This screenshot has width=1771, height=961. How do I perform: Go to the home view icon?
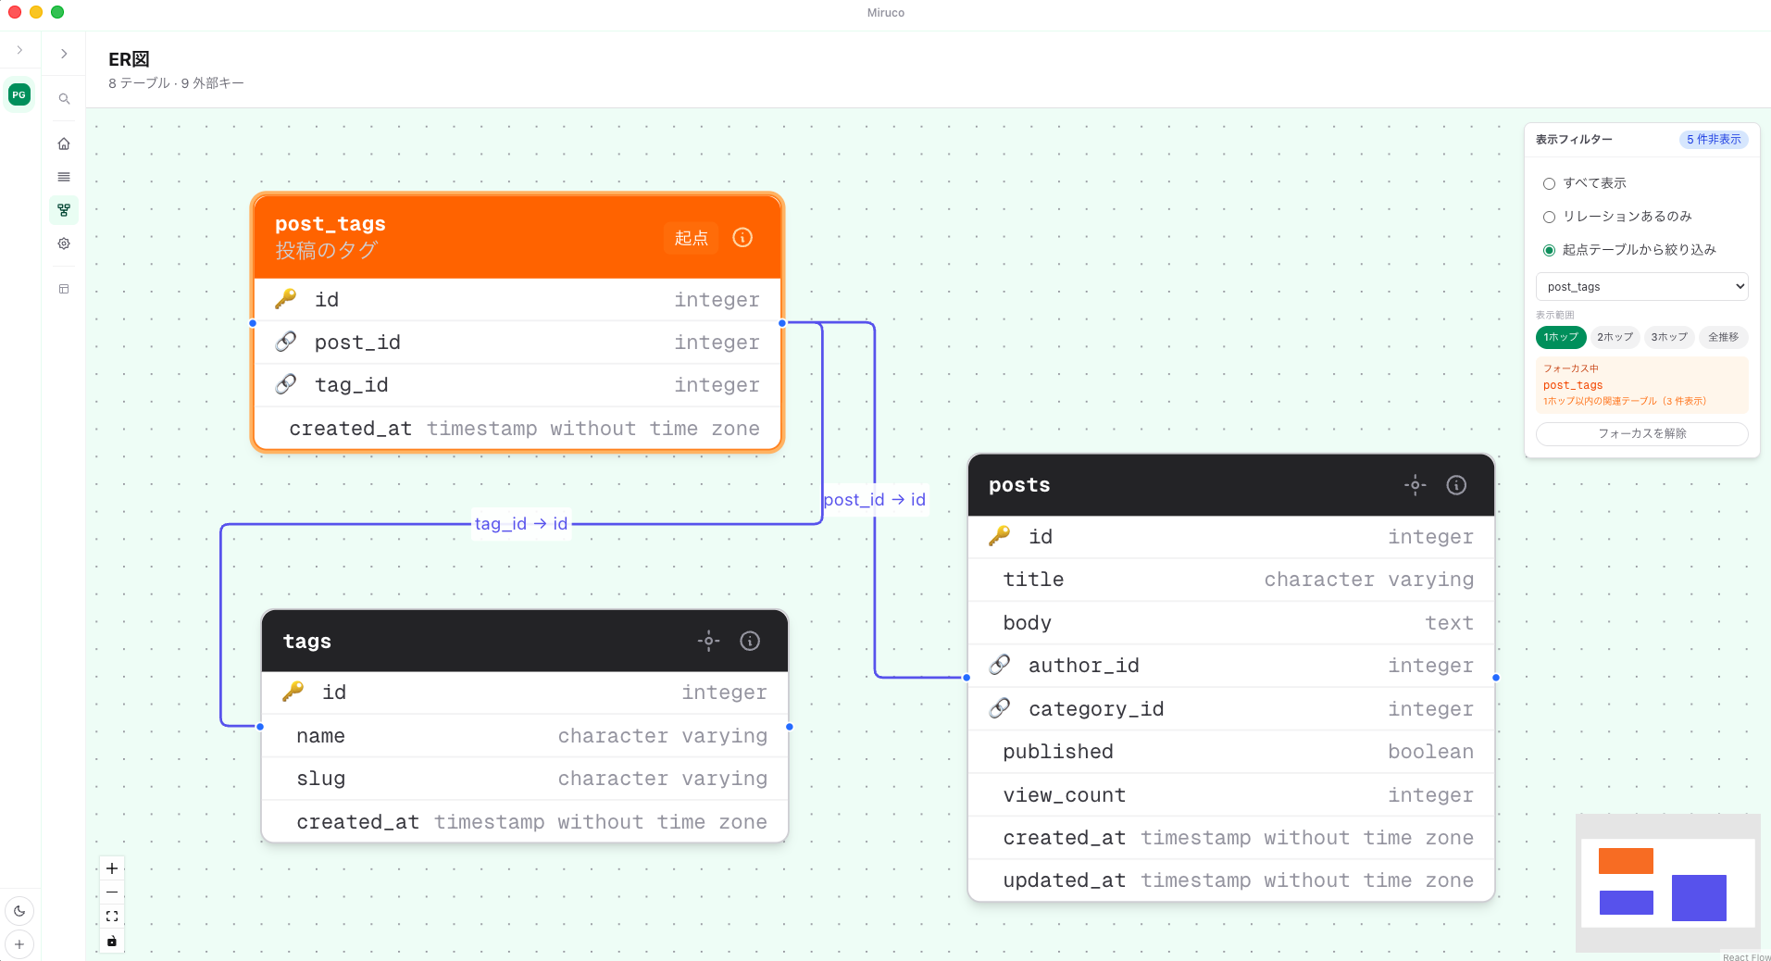tap(64, 144)
